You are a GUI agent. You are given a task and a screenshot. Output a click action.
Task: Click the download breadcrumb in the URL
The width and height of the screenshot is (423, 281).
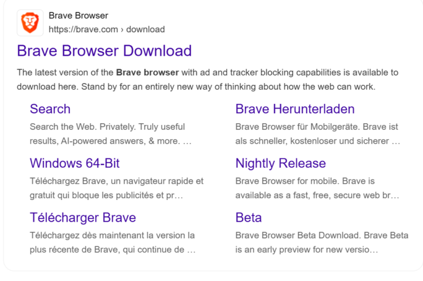point(146,29)
